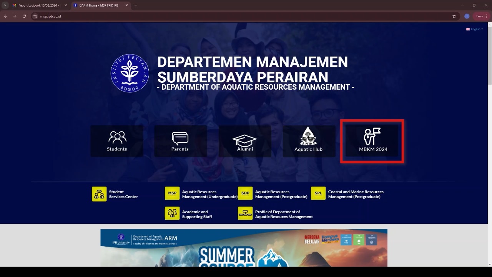Click the Merdeka Belajar logo on banner
492x277 pixels.
tap(312, 239)
